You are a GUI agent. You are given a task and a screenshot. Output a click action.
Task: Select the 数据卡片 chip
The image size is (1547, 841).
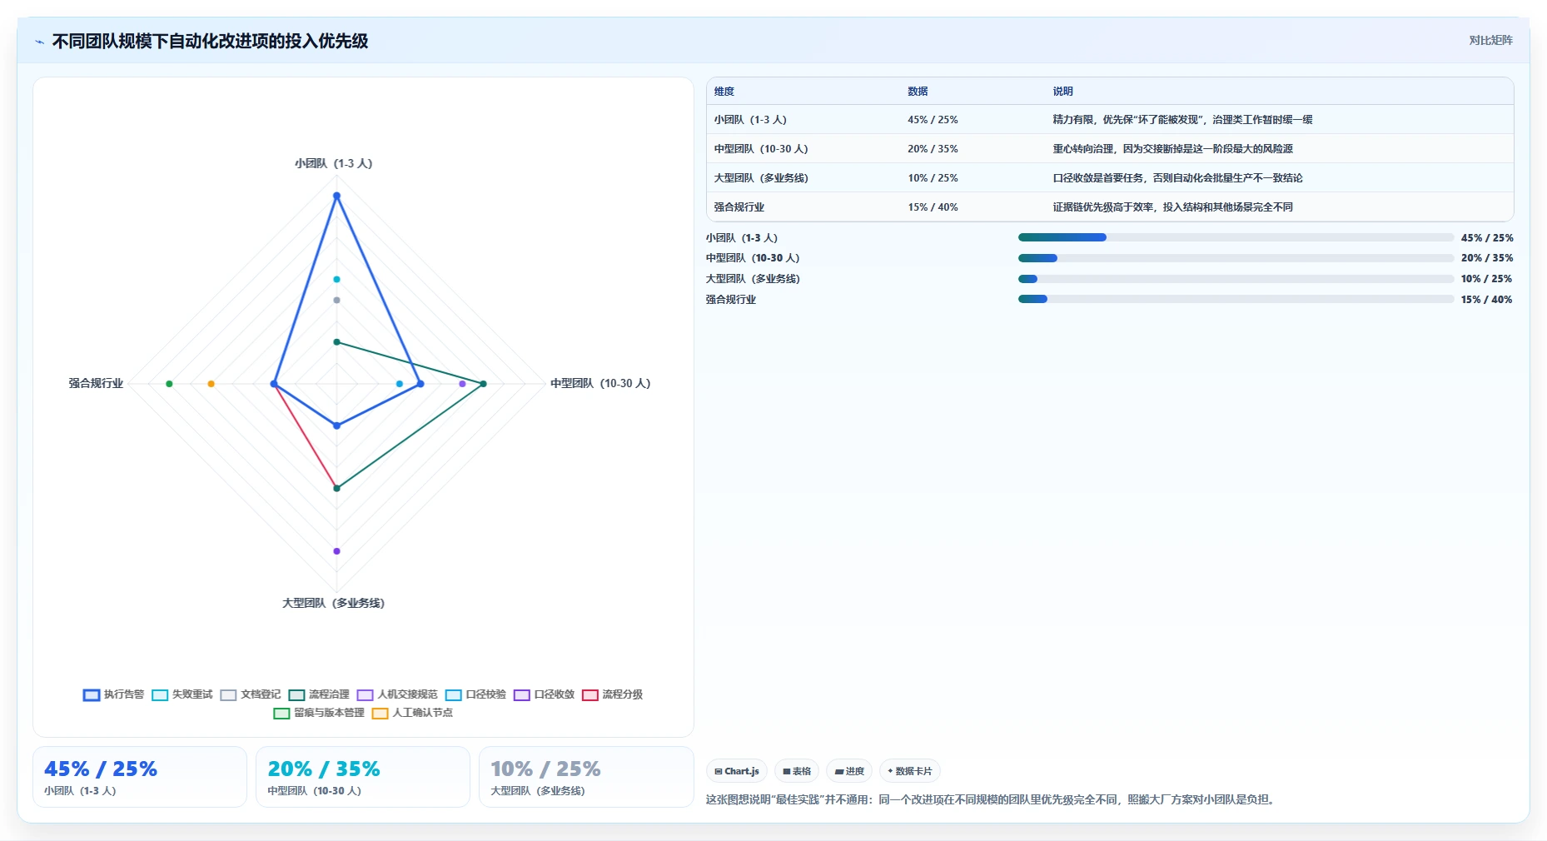[910, 771]
